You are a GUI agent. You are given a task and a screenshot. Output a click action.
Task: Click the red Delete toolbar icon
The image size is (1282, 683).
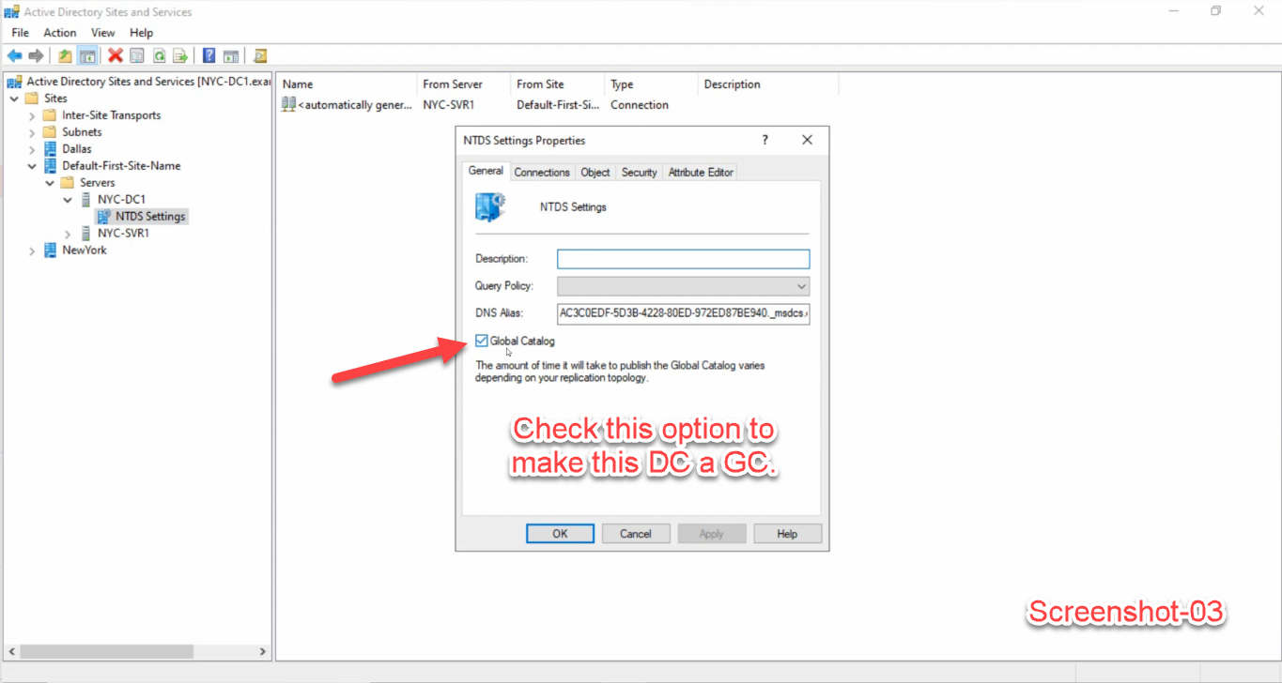pyautogui.click(x=116, y=56)
